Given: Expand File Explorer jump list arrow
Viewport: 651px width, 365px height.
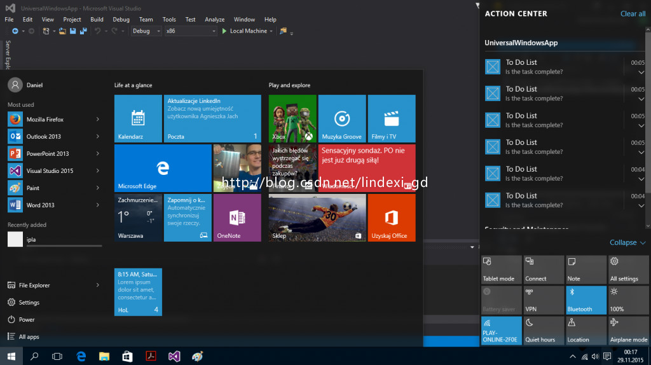Looking at the screenshot, I should pyautogui.click(x=97, y=286).
